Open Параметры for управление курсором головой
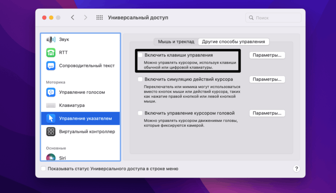336x193 pixels. 267,113
